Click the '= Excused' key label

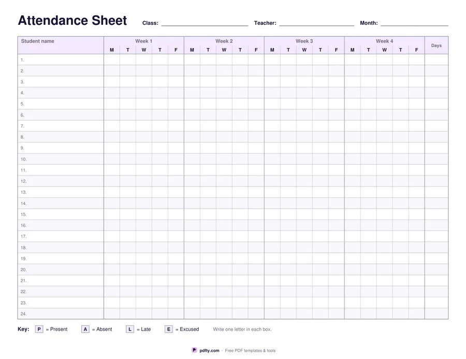[187, 329]
